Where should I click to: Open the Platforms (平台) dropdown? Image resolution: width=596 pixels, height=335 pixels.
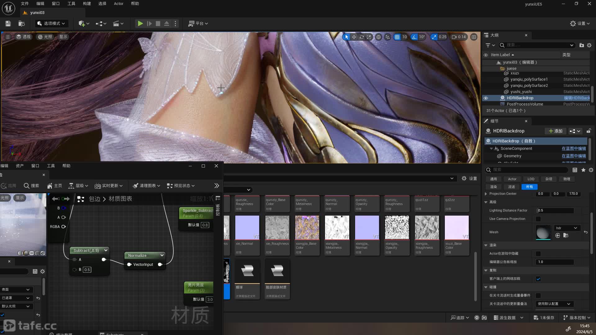198,24
